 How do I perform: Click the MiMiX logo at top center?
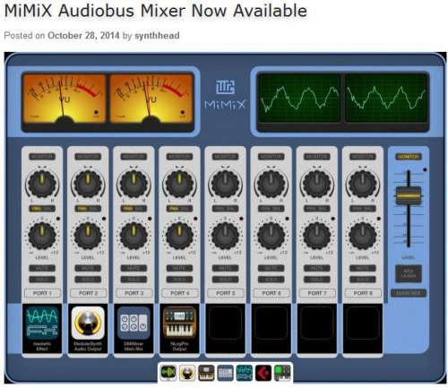[226, 95]
